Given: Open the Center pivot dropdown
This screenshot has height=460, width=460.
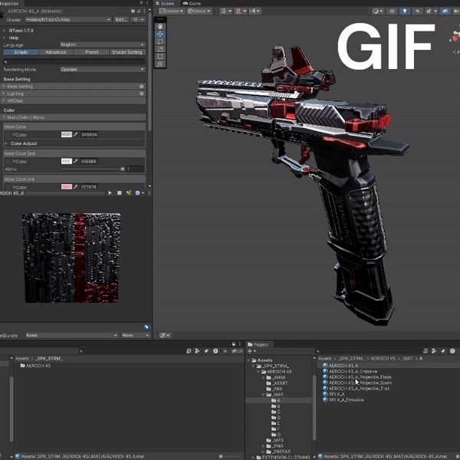Looking at the screenshot, I should tap(171, 11).
